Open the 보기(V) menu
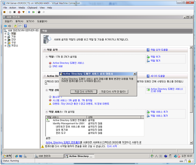Viewport: 196px width, 165px height. pos(30,21)
